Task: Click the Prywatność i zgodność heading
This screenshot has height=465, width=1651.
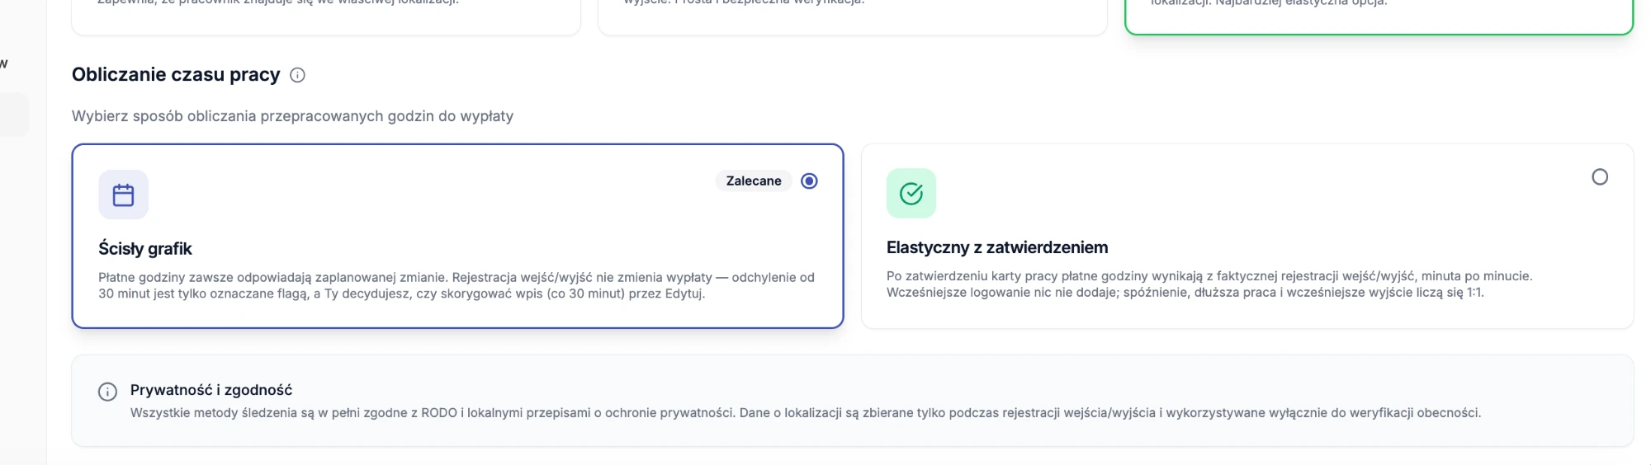Action: click(211, 390)
